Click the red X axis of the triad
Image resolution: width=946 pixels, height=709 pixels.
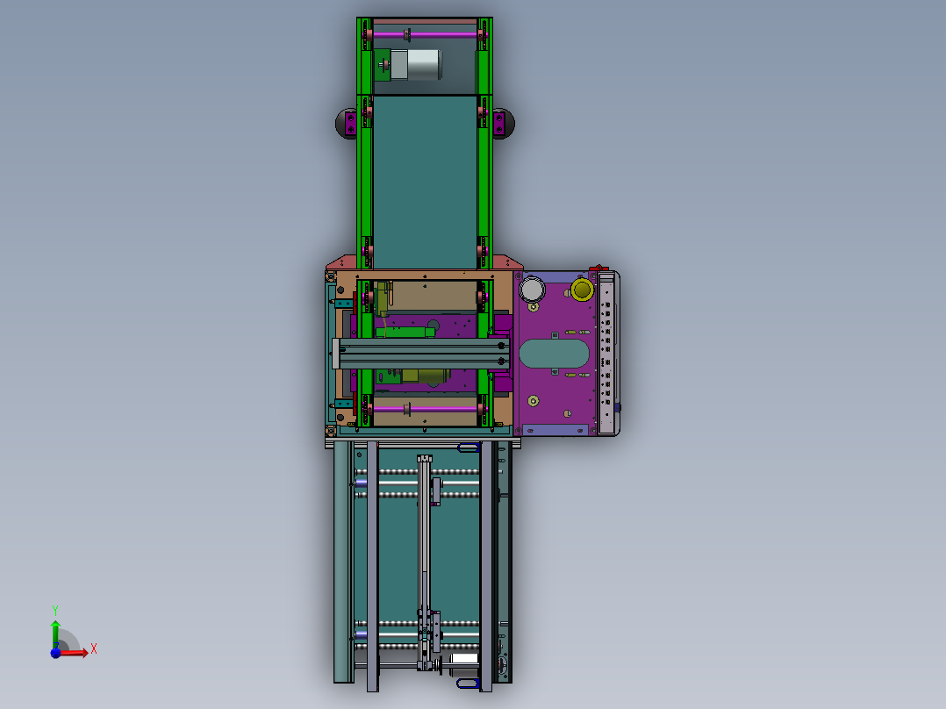pyautogui.click(x=74, y=652)
